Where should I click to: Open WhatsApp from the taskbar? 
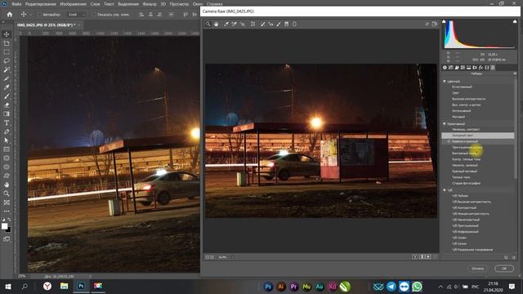(417, 287)
